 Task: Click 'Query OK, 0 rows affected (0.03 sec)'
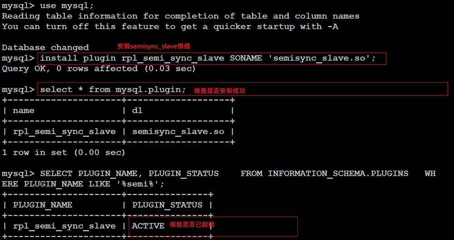click(x=99, y=69)
